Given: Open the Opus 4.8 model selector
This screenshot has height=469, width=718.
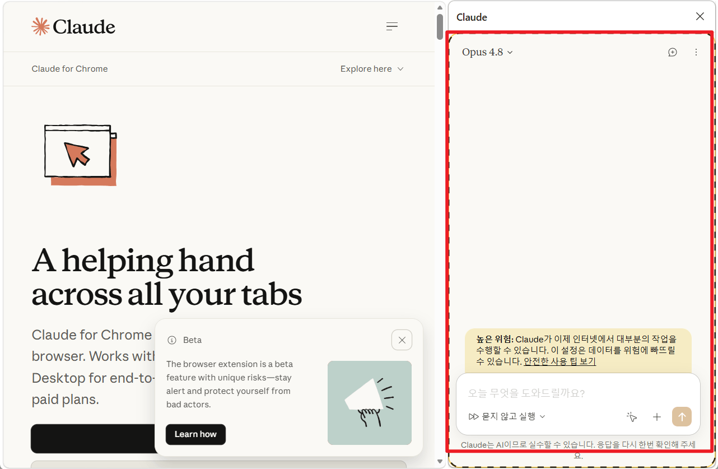Looking at the screenshot, I should 487,52.
